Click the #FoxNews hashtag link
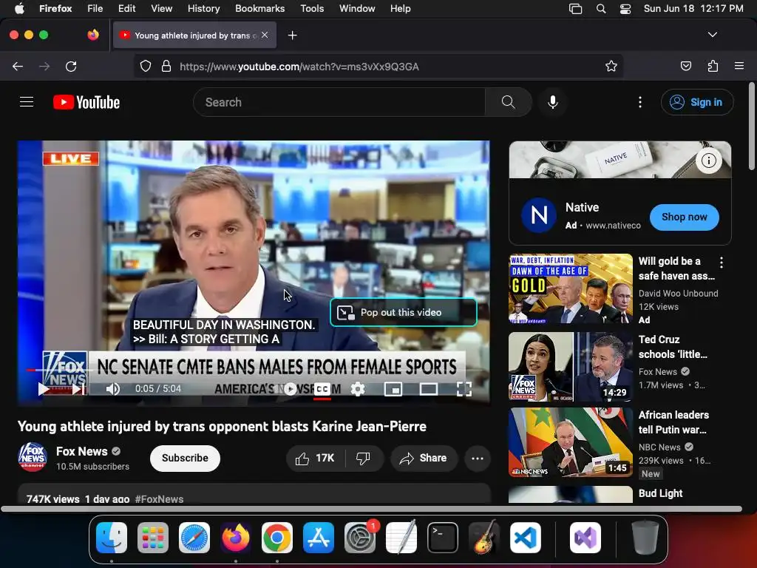The image size is (757, 568). tap(159, 499)
